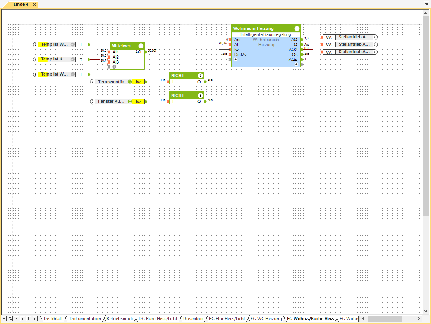Image resolution: width=431 pixels, height=324 pixels.
Task: Click the horizontal scrollbar thumb at bottom
Action: point(385,319)
